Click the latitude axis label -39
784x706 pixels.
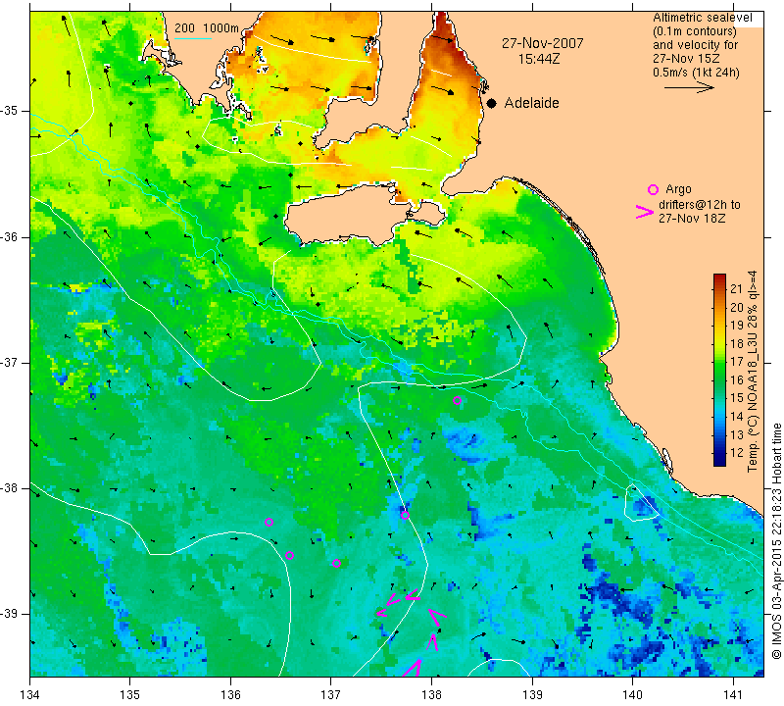pyautogui.click(x=9, y=614)
